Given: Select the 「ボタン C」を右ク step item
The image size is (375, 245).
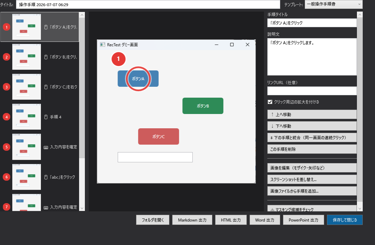Looking at the screenshot, I should [40, 87].
